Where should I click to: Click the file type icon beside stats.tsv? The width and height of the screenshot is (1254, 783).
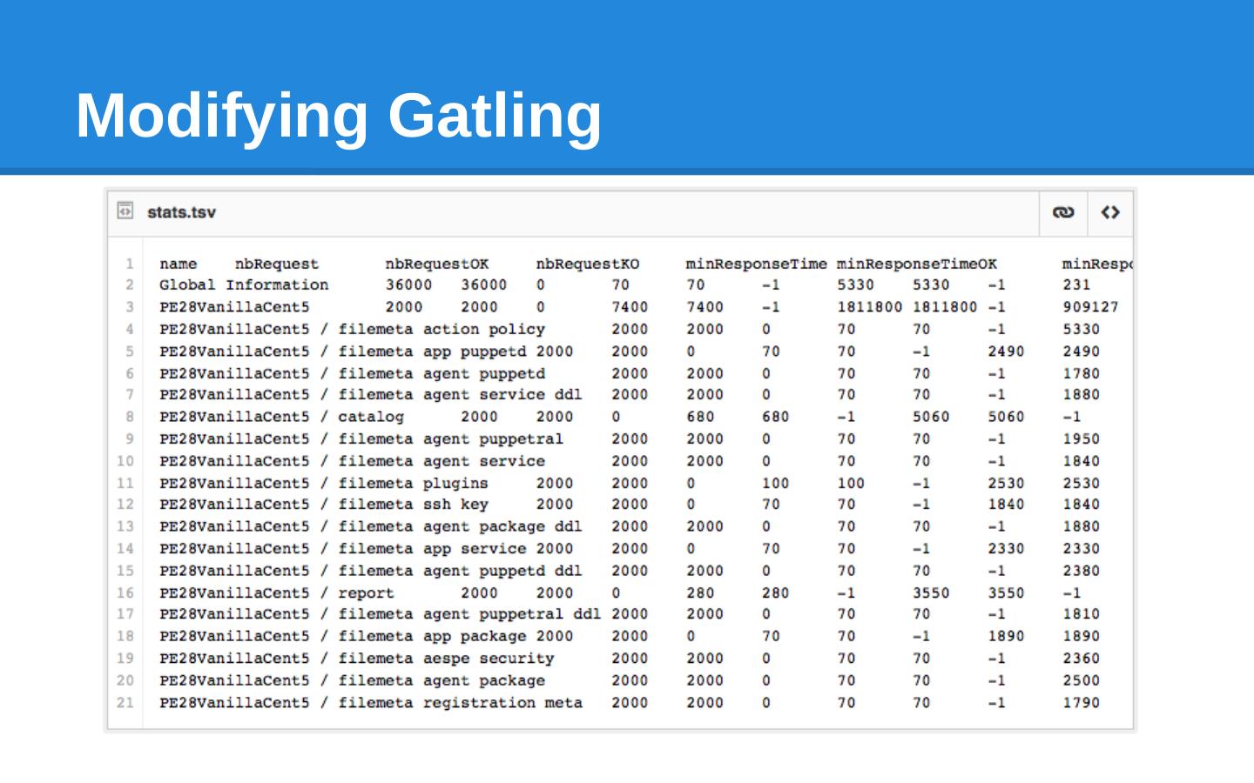pos(125,211)
